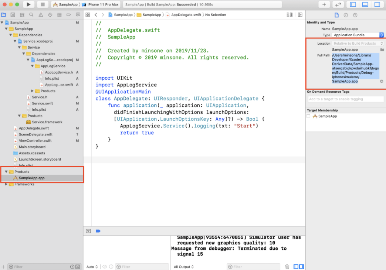This screenshot has width=386, height=270.
Task: Open the Location popup Relative to Build Products
Action: coord(358,43)
